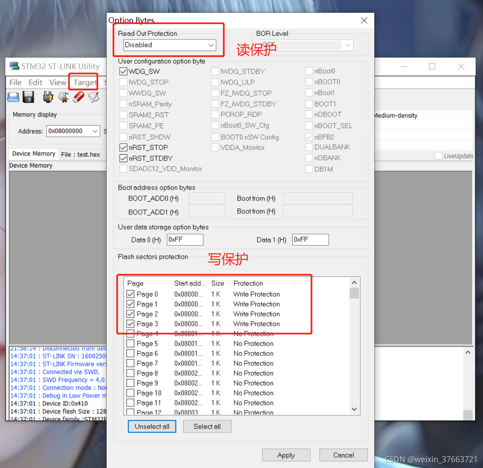Click the Start address column header

pos(189,283)
